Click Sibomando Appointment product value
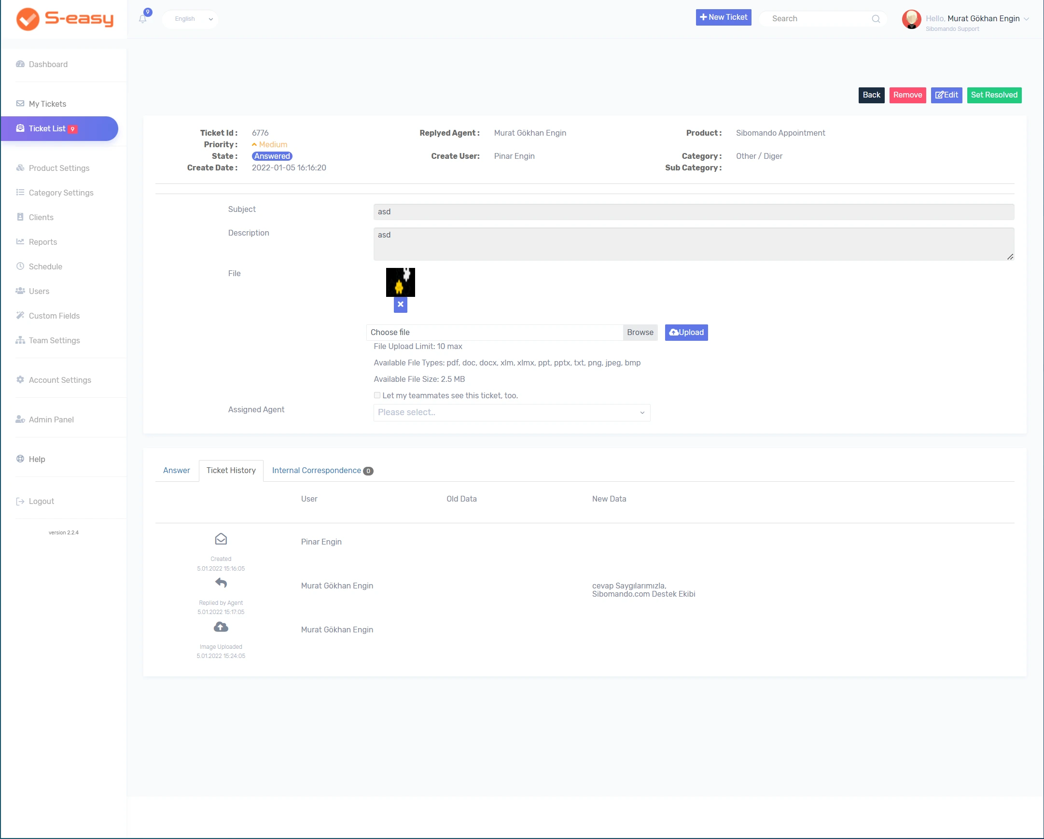 point(780,133)
